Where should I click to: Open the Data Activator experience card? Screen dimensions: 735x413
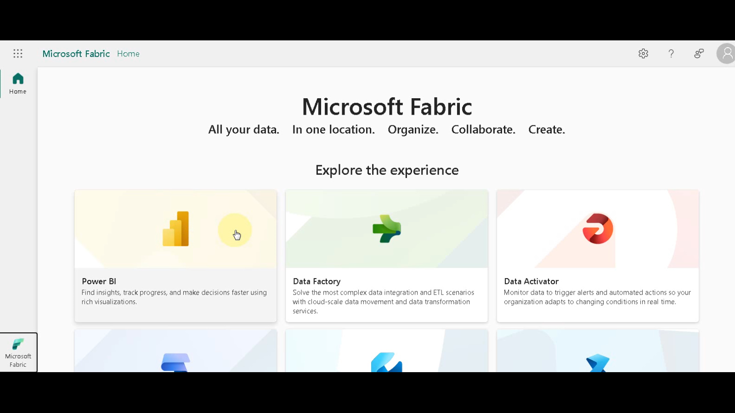pyautogui.click(x=597, y=256)
